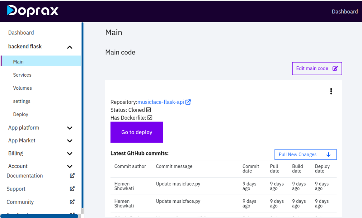Click the Pull New Changes button
The image size is (362, 218).
coord(305,154)
